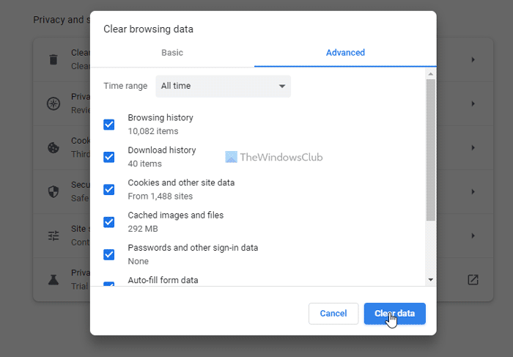513x357 pixels.
Task: Uncheck Passwords and other sign-in data
Action: 109,254
